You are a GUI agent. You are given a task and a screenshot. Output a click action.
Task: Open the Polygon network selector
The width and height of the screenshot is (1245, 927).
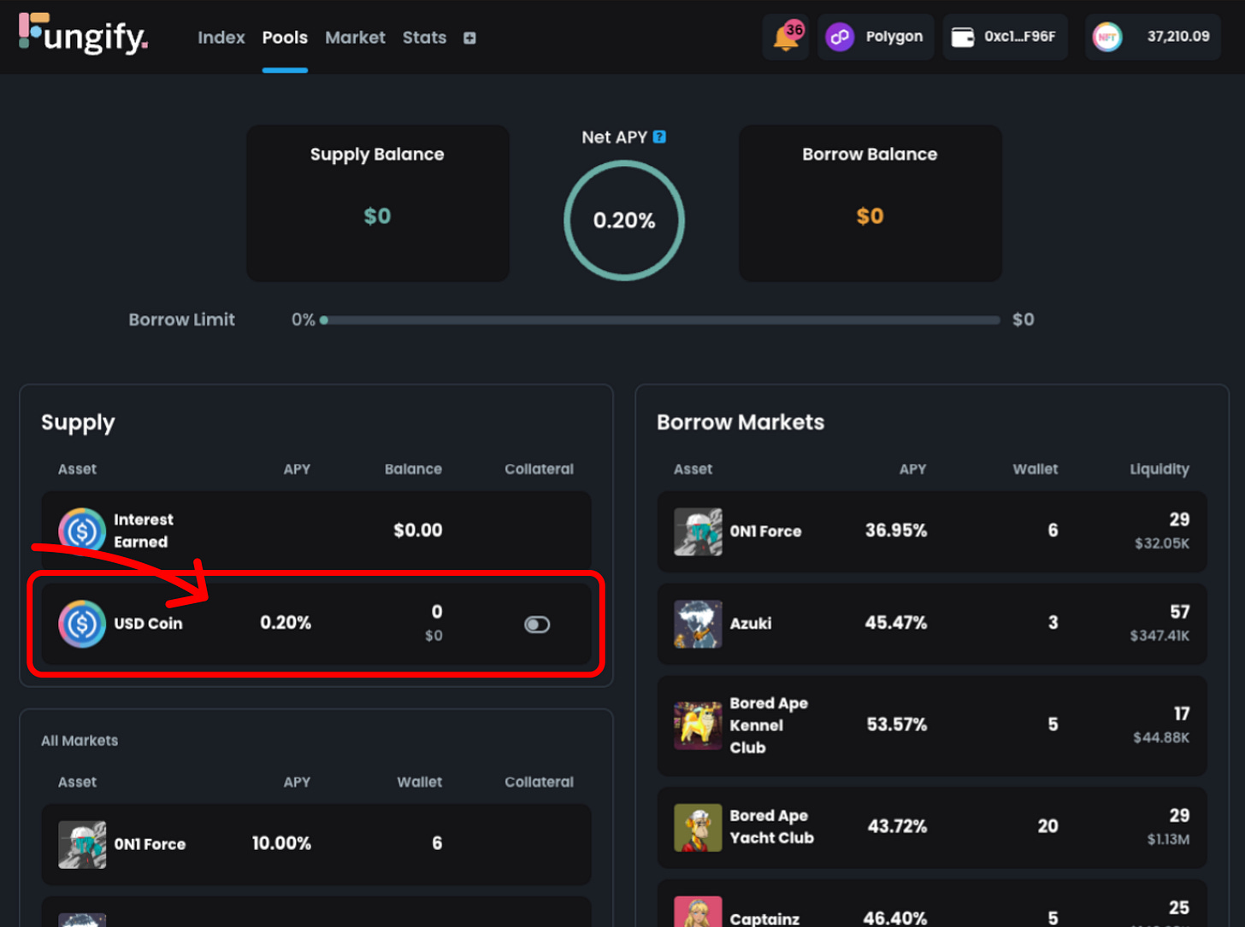click(x=875, y=37)
